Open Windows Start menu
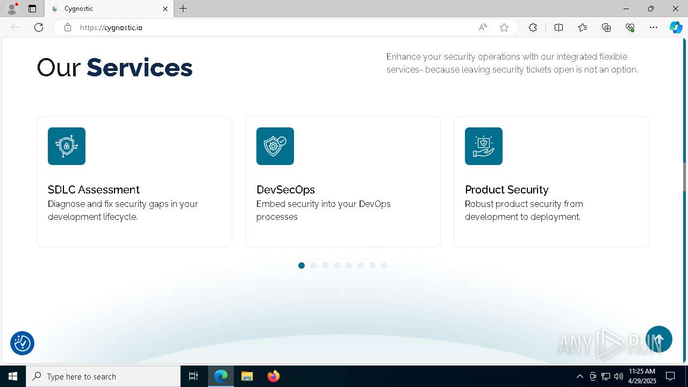Screen dimensions: 688x387 coord(13,376)
